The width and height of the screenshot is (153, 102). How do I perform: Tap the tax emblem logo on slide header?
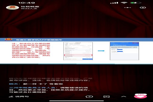(8, 40)
